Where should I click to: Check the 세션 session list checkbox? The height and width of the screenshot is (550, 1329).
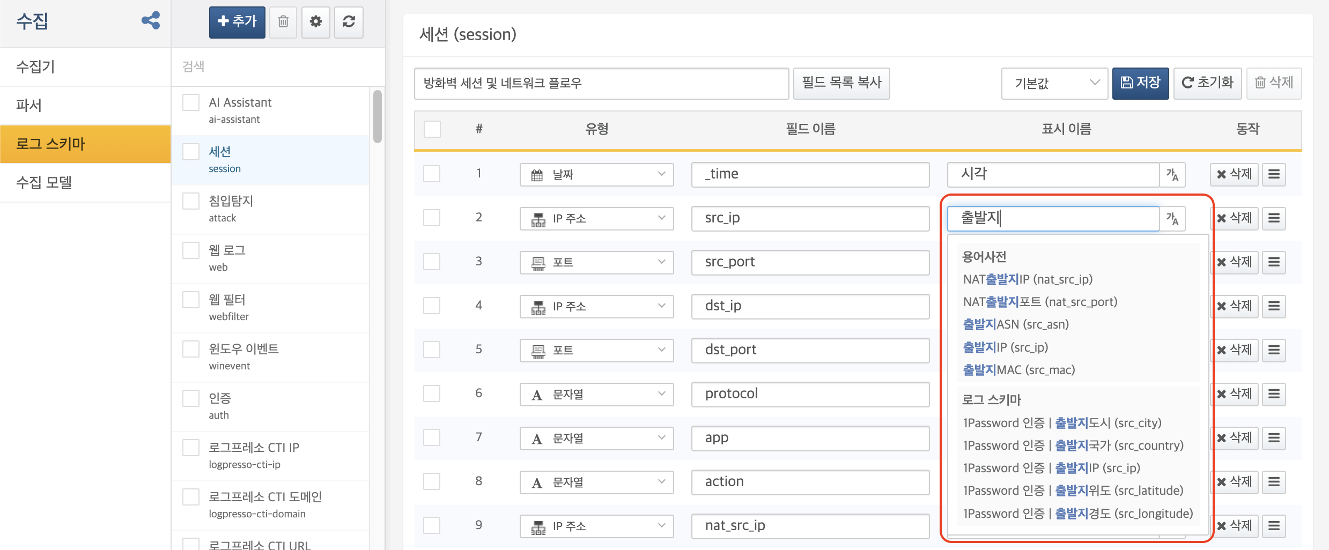[191, 151]
